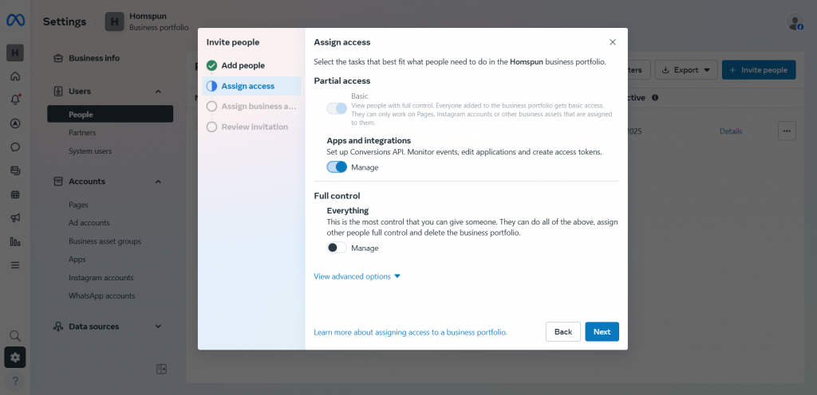Open Instagram accounts in sidebar

[x=101, y=278]
